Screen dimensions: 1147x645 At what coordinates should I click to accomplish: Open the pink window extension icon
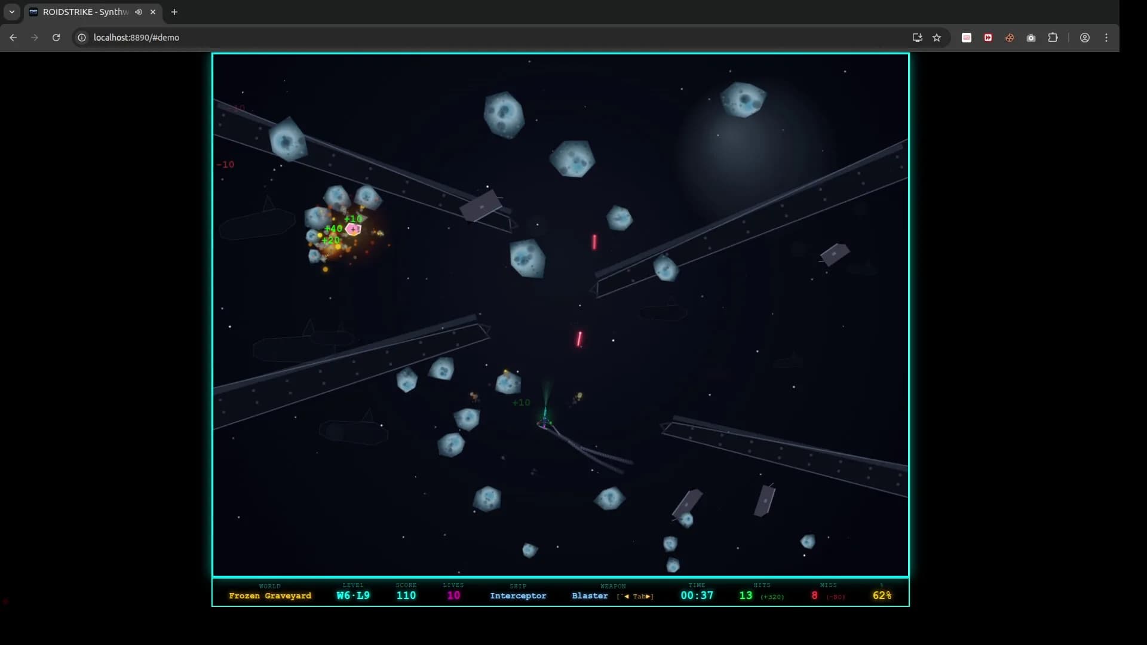967,38
